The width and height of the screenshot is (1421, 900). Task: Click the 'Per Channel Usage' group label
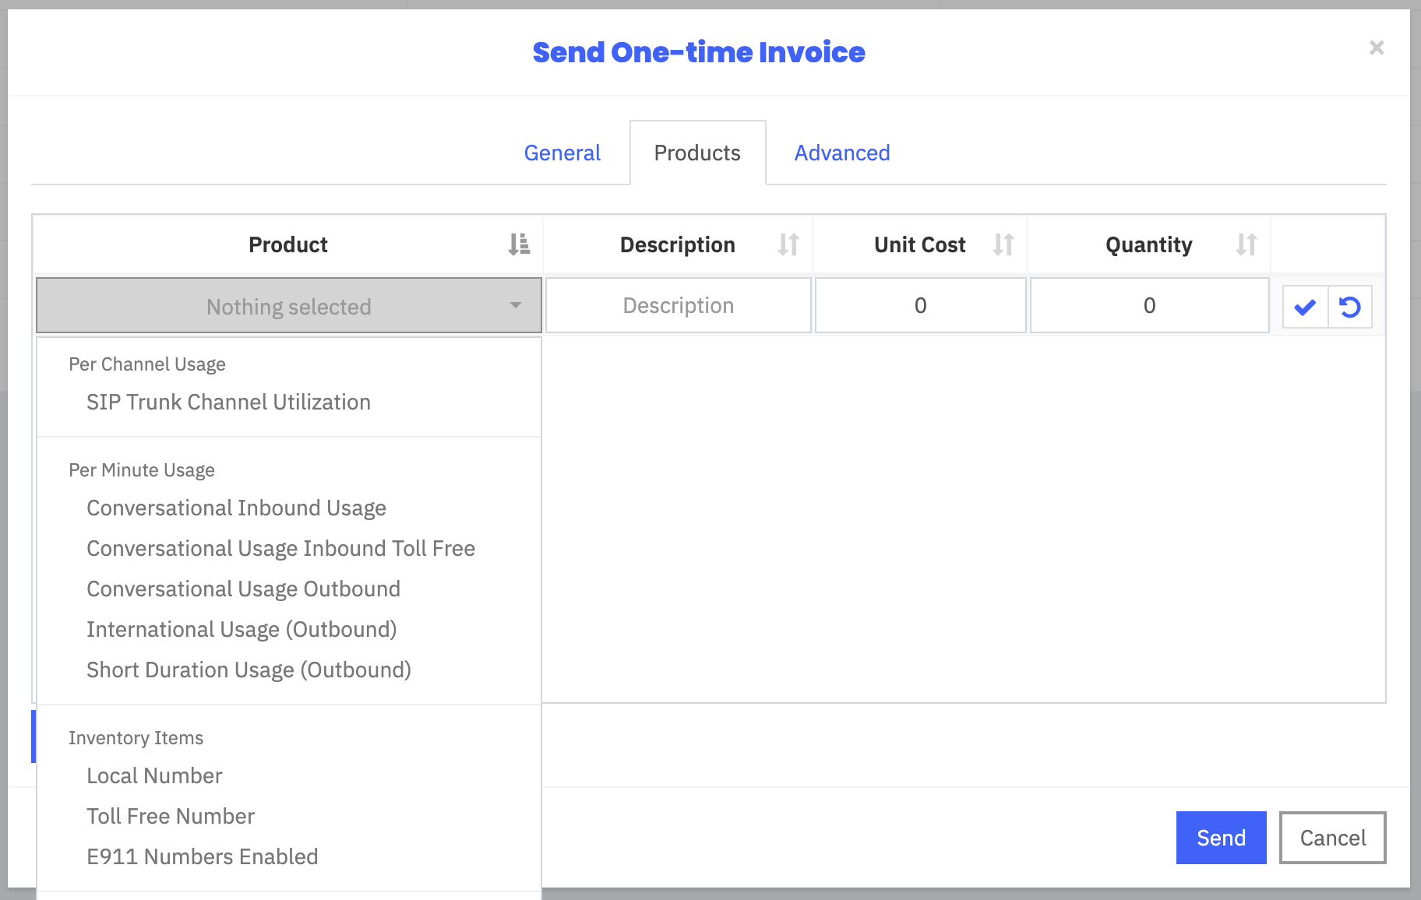point(147,364)
